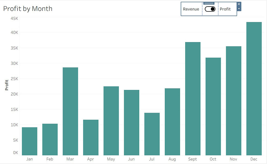Click the Dec axis label
This screenshot has height=164, width=267.
coord(254,159)
